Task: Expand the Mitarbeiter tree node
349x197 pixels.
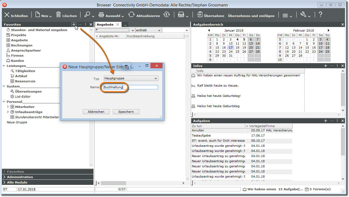Action: click(8, 107)
